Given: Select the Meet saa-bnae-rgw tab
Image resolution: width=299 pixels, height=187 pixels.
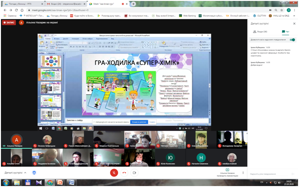Looking at the screenshot, I should (108, 4).
